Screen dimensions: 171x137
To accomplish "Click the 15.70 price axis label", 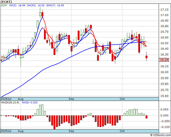I will click(164, 90).
